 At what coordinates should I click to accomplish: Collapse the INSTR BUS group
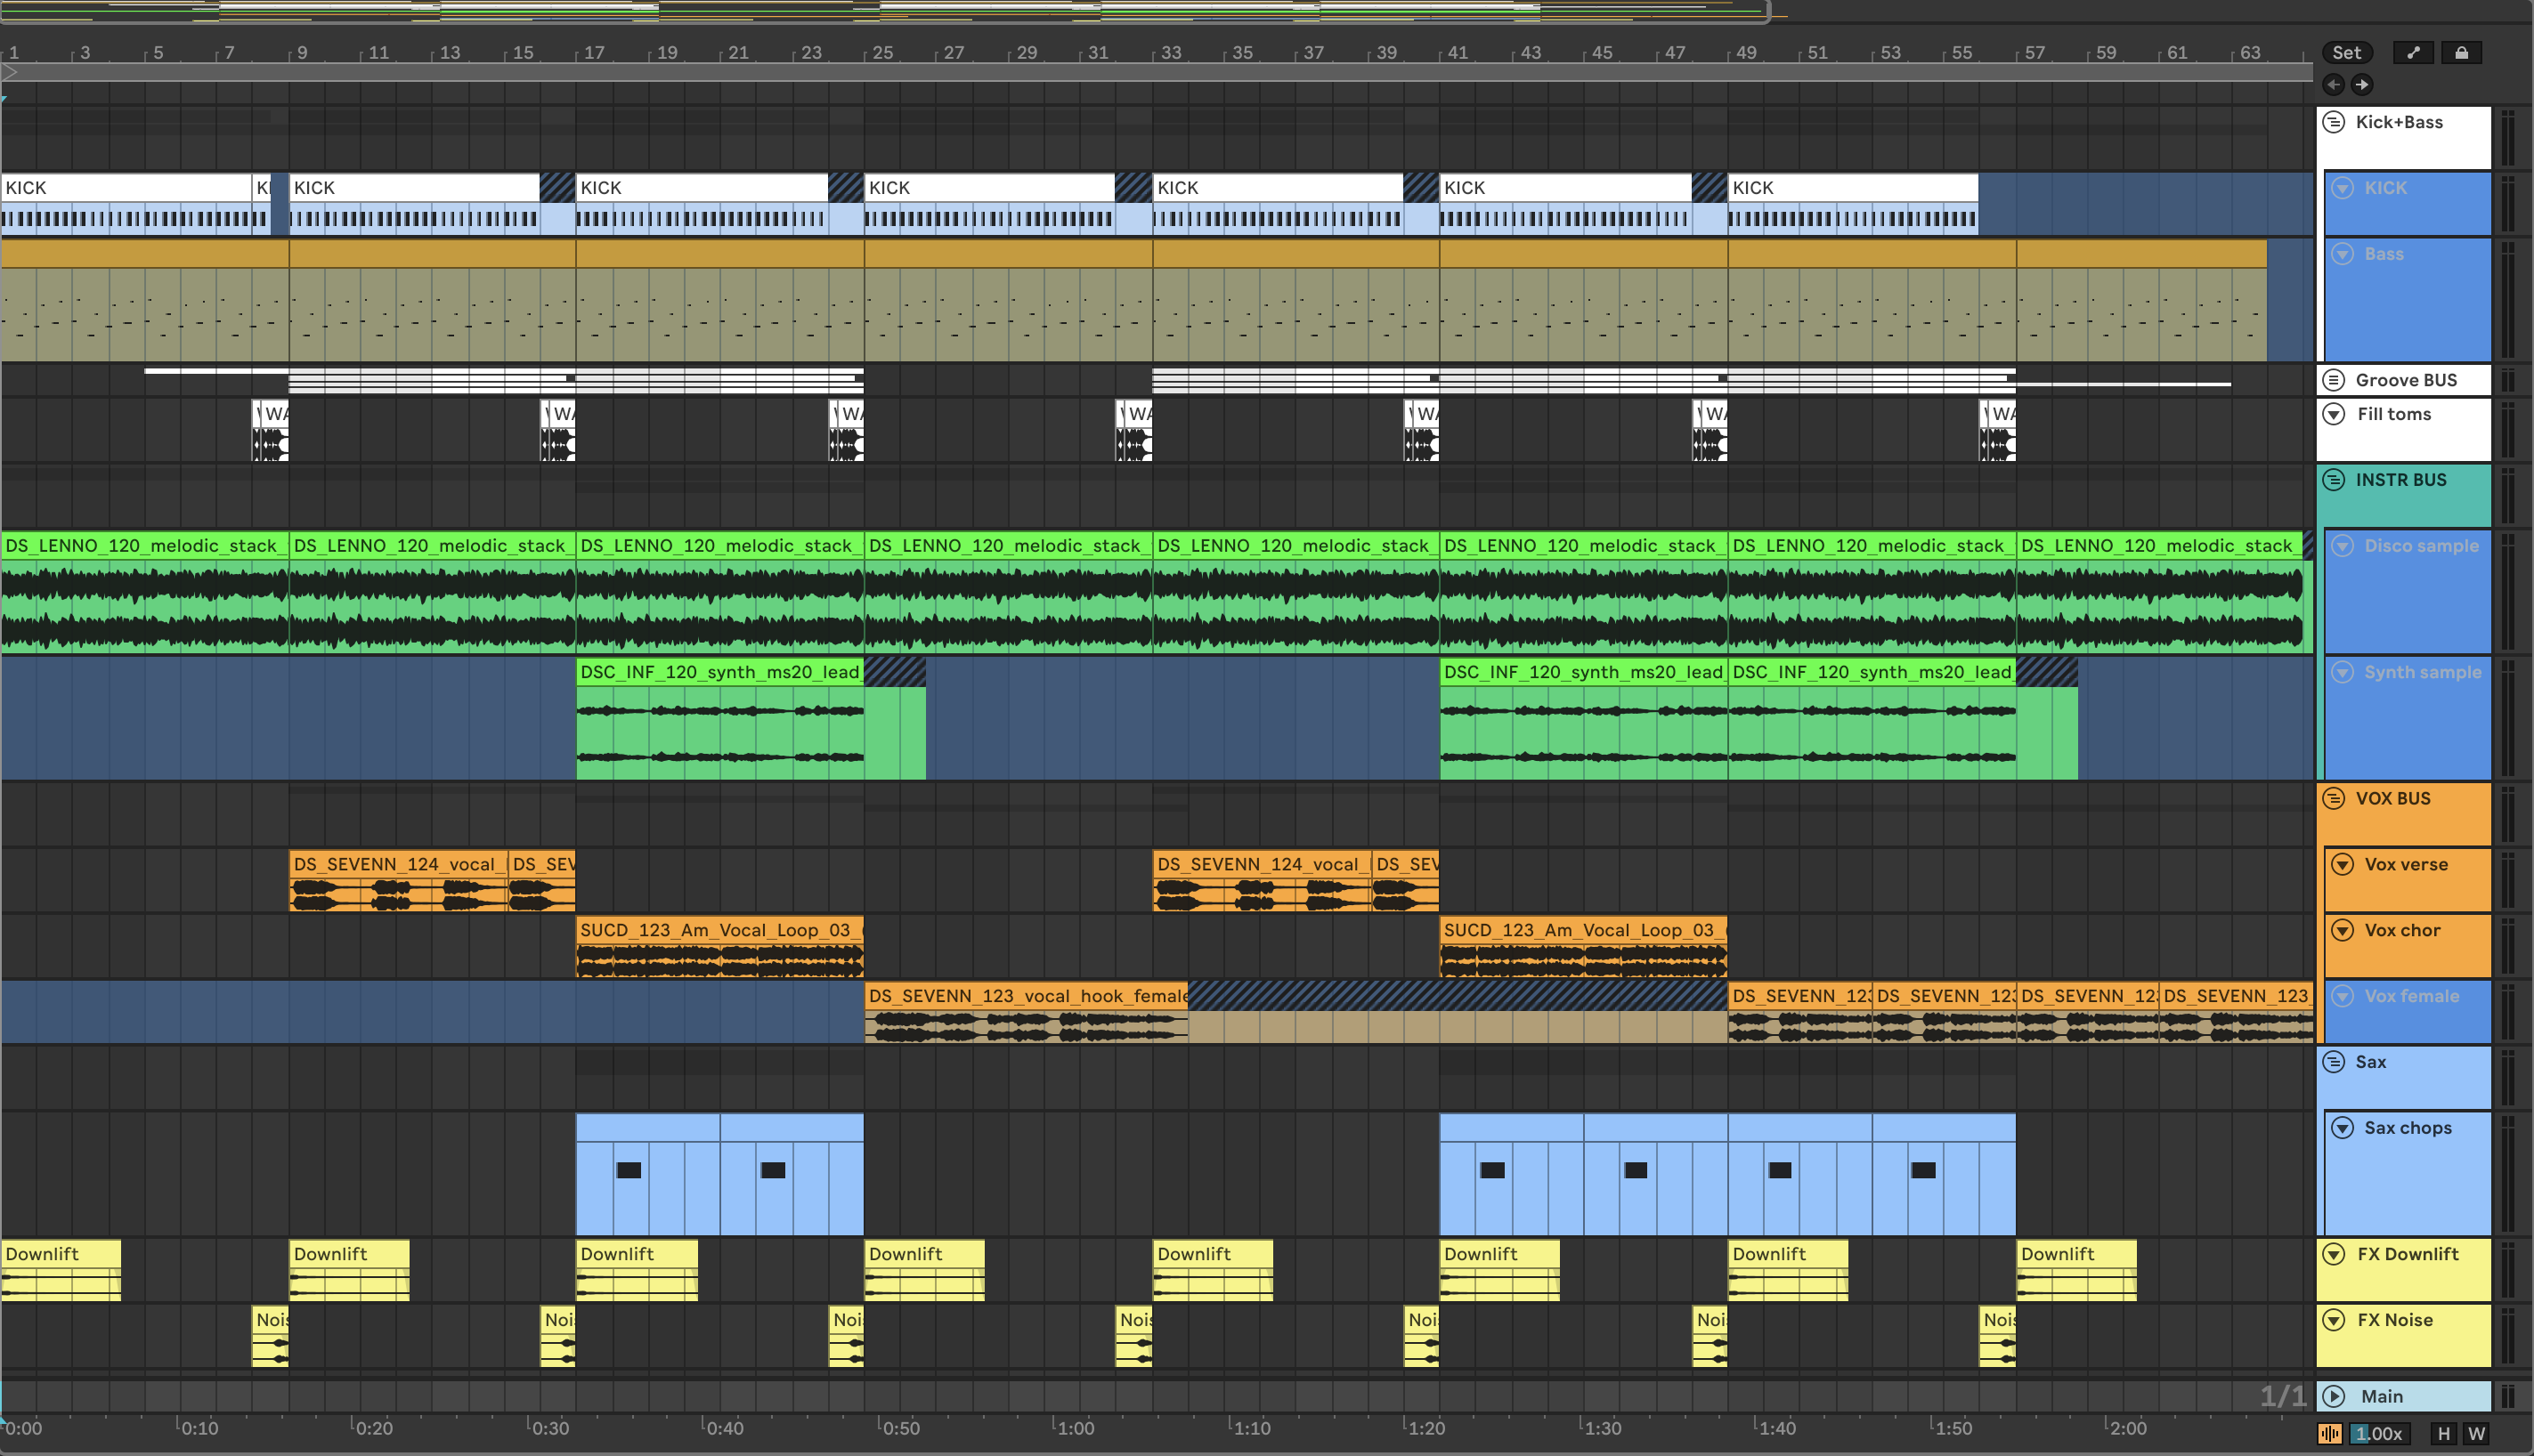coord(2334,480)
